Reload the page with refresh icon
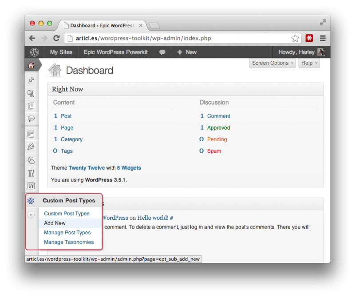 pos(56,38)
